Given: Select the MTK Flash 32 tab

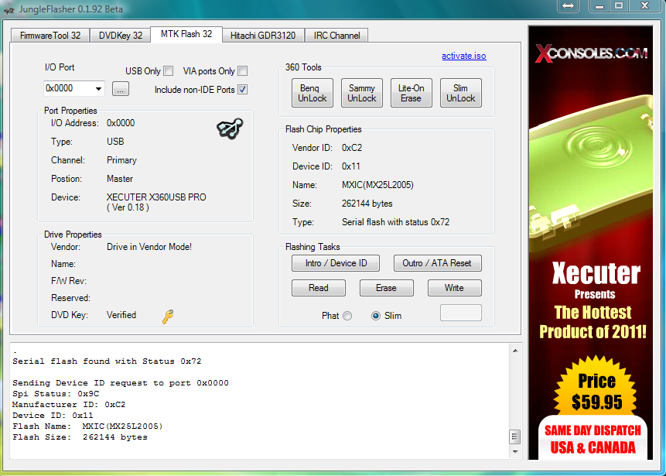Looking at the screenshot, I should 186,34.
